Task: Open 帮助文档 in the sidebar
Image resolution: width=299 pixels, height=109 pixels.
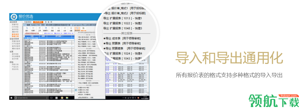Action: [15, 65]
